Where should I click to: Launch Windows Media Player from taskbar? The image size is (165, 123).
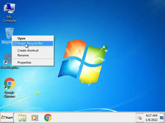click(x=35, y=118)
